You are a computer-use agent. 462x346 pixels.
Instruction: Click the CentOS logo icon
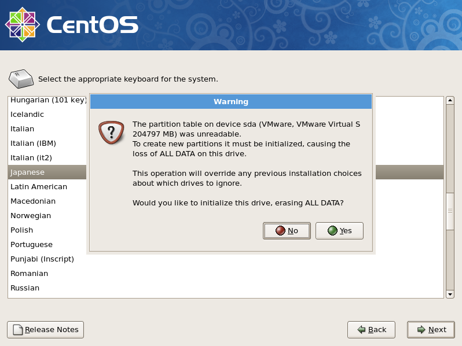click(23, 25)
